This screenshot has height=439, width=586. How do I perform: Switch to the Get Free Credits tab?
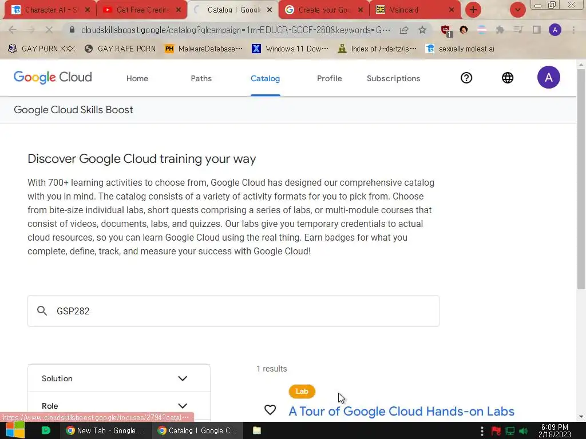point(141,10)
